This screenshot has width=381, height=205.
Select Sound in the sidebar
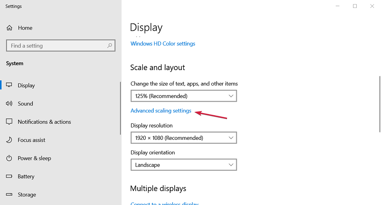[x=25, y=104]
